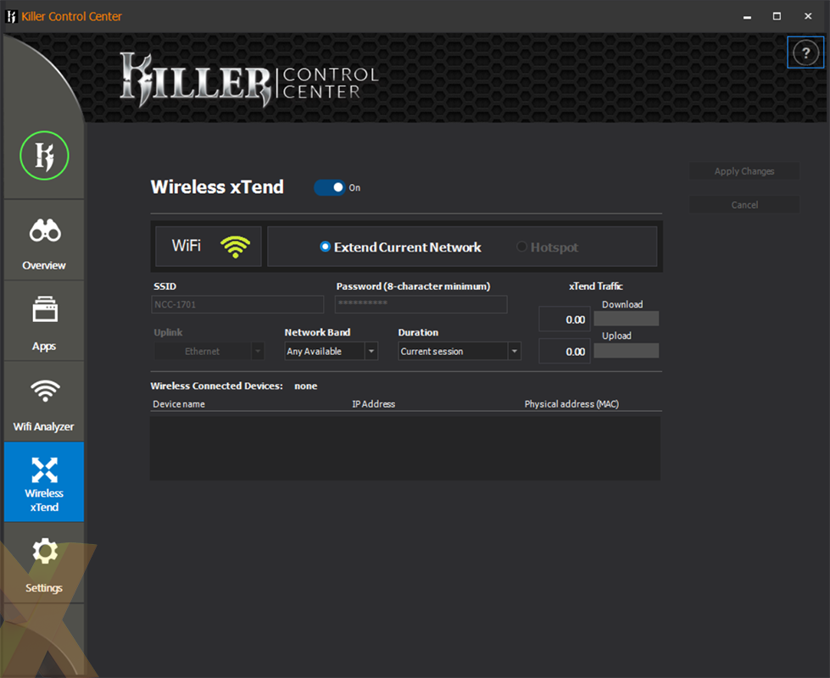
Task: Open Wifi Analyzer signal icon
Action: [44, 391]
